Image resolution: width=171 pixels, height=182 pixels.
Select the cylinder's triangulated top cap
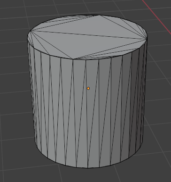coord(87,37)
